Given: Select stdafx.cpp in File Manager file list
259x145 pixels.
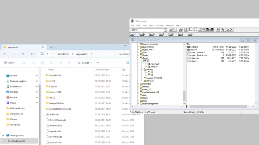Looking at the screenshot, I should click(194, 58).
